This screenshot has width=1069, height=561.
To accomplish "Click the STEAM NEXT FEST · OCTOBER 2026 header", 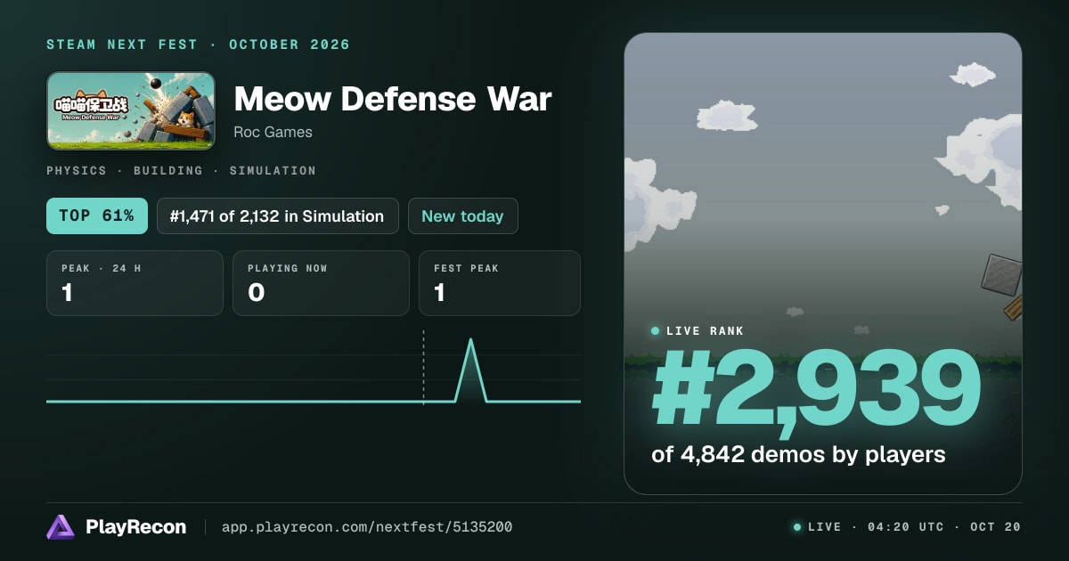I will pos(198,45).
